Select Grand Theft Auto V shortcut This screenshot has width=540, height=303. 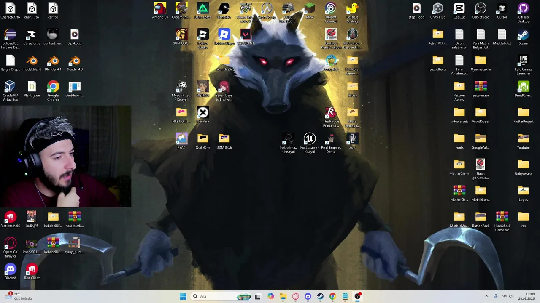coord(246,13)
